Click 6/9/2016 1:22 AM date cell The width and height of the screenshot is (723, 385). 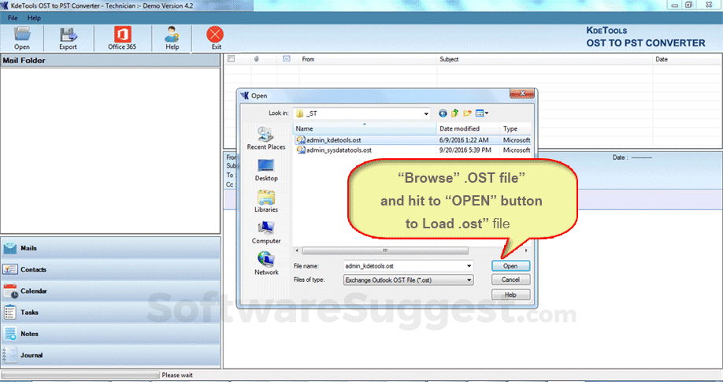[x=463, y=139]
